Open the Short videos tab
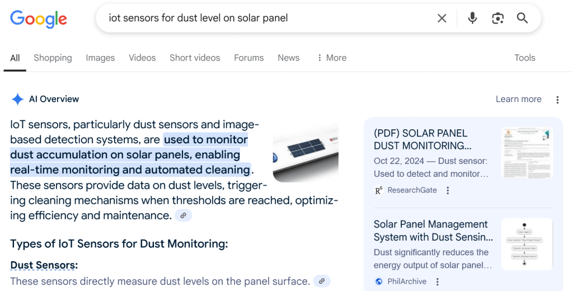 195,58
